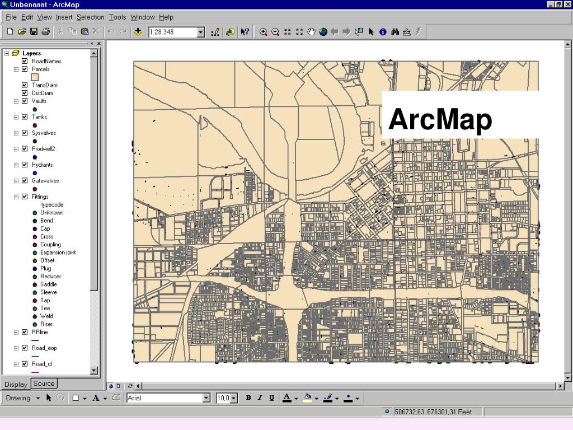Click Fixed Zoom Out icon
The image size is (573, 430).
coord(299,32)
